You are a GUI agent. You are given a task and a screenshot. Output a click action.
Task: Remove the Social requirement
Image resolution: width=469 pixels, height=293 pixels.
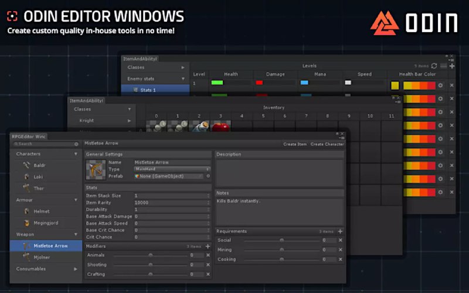click(341, 240)
